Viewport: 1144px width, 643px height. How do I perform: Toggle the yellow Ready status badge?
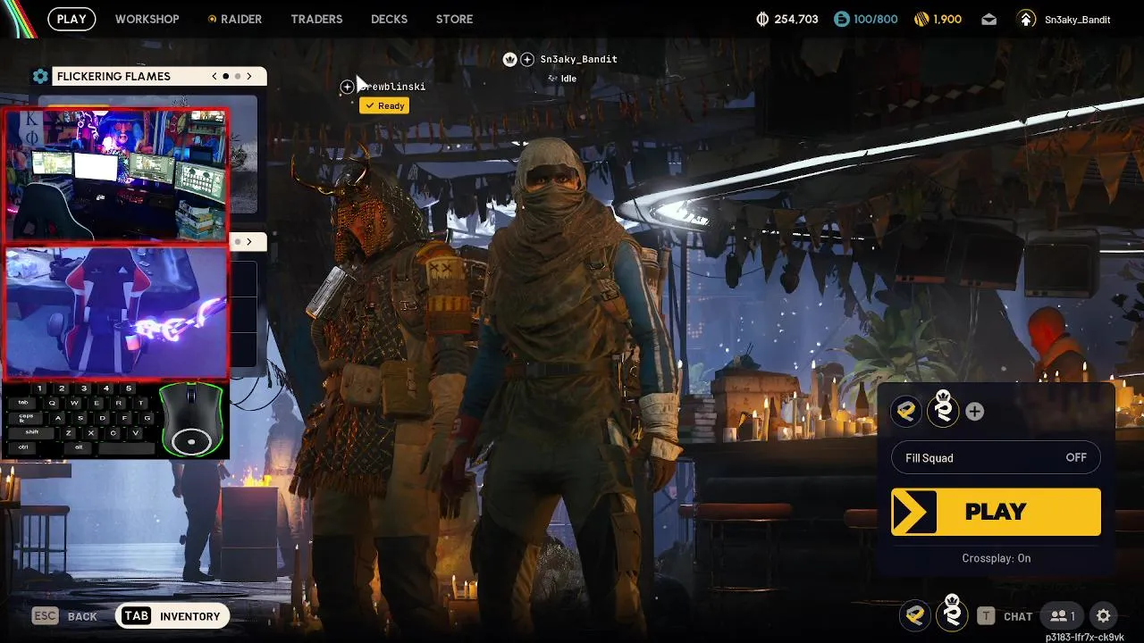tap(384, 105)
